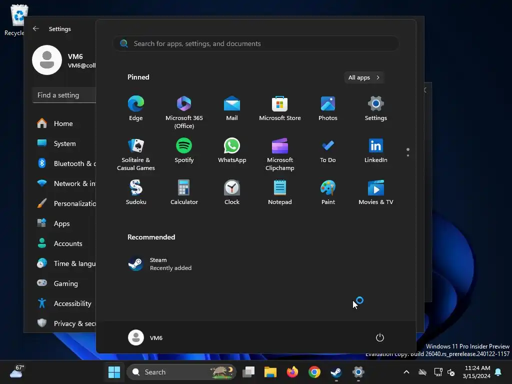
Task: Launch Sudoku game
Action: [x=136, y=192]
